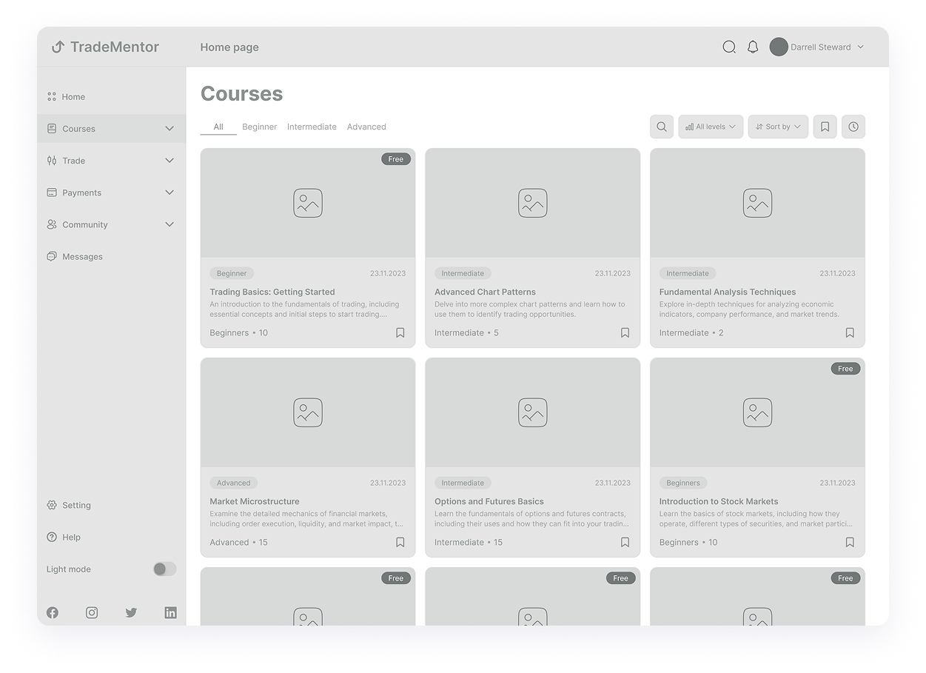Select the Beginner tab
This screenshot has height=673, width=926.
pyautogui.click(x=260, y=127)
